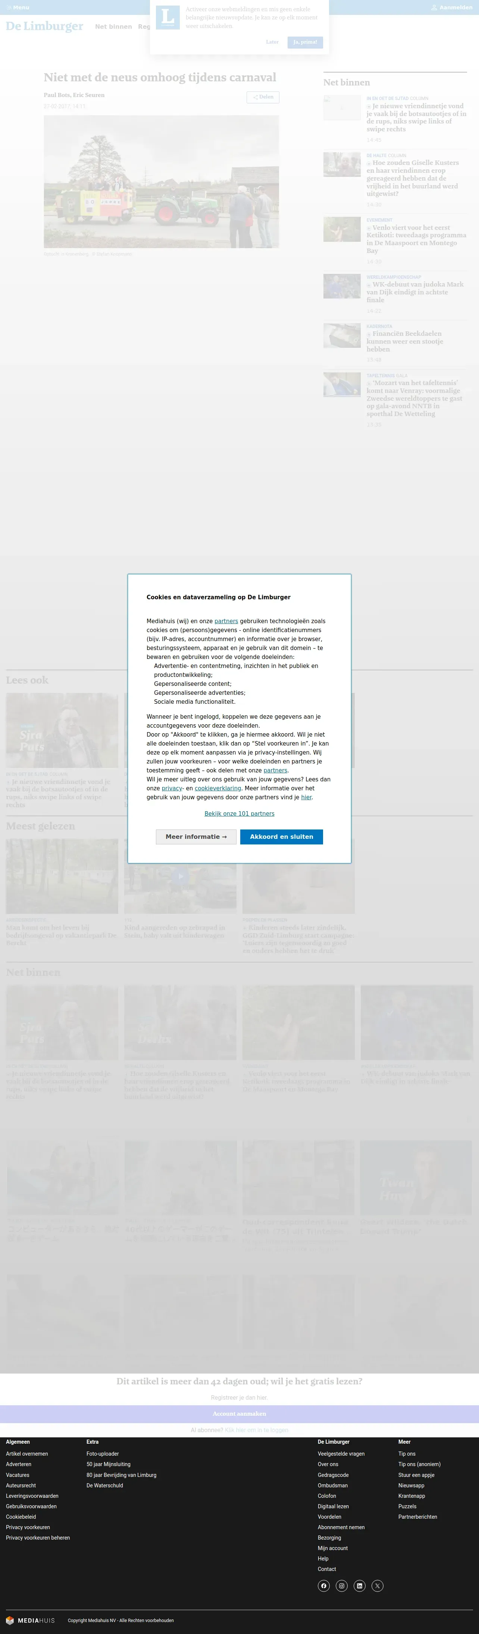Open Puzzels footer link
The height and width of the screenshot is (1634, 479).
coord(407,1506)
